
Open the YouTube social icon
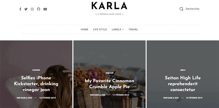click(45, 9)
